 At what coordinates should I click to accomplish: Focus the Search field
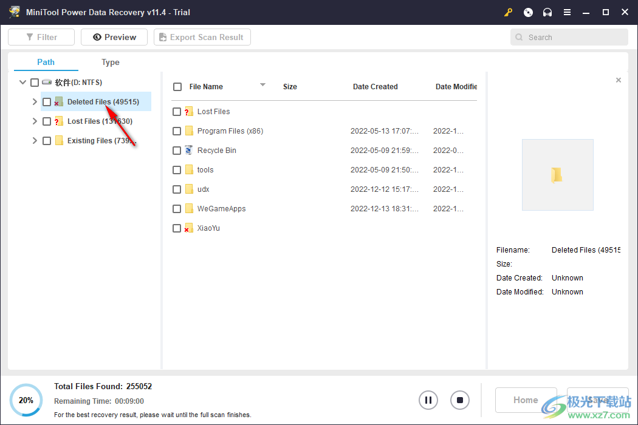tap(569, 37)
